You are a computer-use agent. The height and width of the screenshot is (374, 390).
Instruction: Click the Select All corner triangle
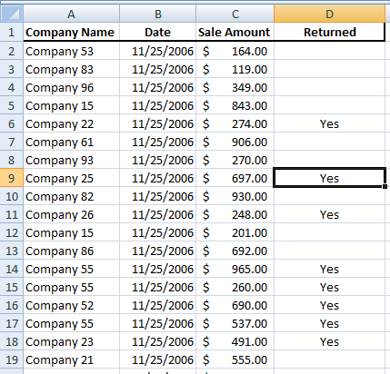(x=12, y=14)
